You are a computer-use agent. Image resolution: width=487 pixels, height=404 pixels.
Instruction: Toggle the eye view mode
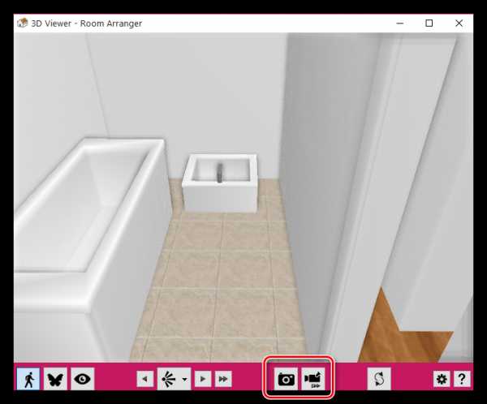click(x=82, y=379)
